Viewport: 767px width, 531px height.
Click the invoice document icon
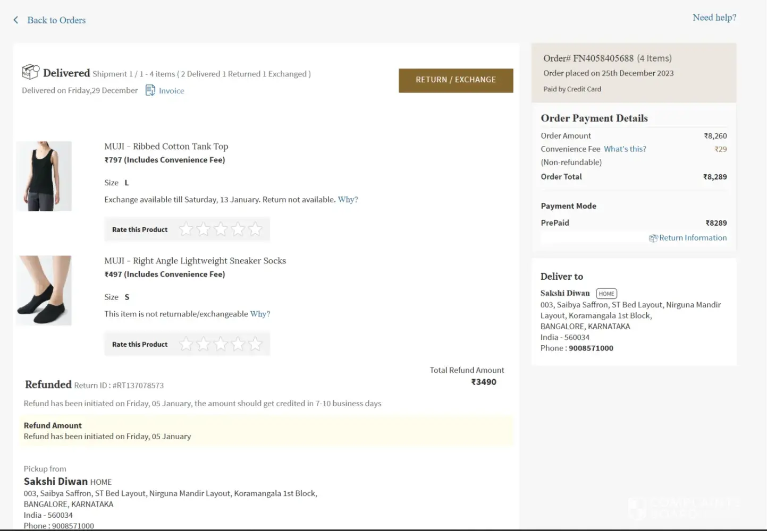[150, 90]
